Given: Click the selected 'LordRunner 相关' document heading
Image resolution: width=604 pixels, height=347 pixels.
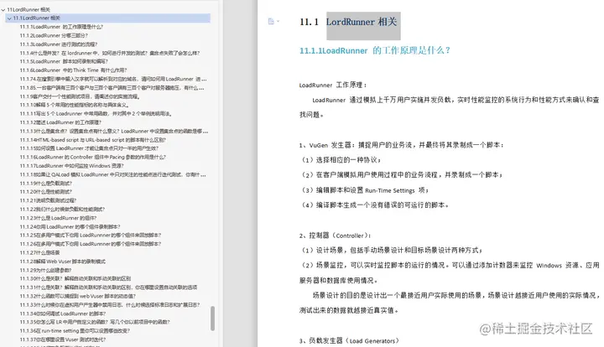Looking at the screenshot, I should tap(362, 22).
